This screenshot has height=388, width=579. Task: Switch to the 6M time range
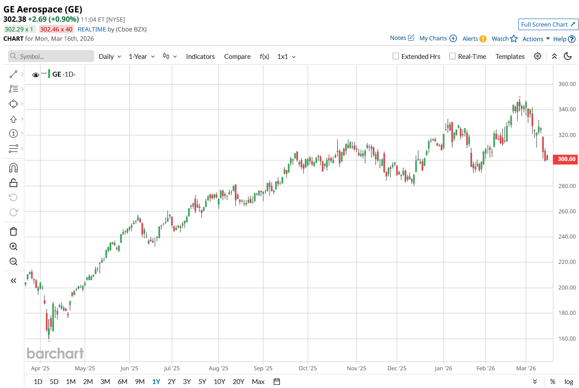[122, 381]
